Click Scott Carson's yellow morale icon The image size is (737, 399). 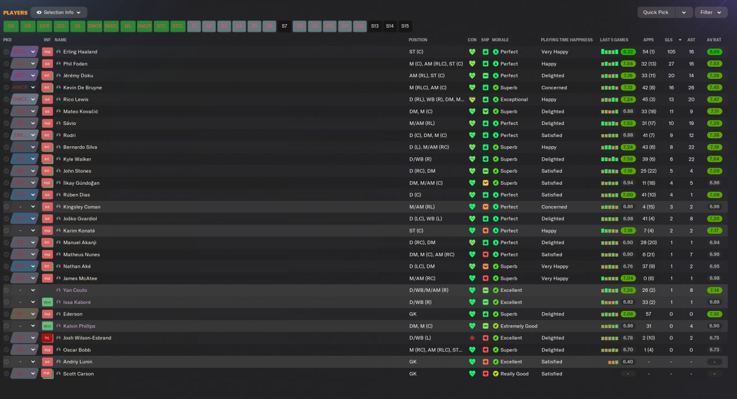click(x=496, y=374)
